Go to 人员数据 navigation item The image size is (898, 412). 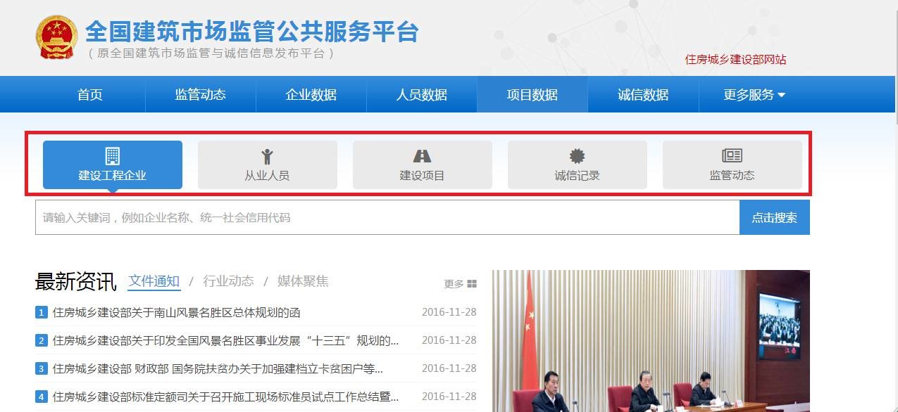[x=421, y=95]
